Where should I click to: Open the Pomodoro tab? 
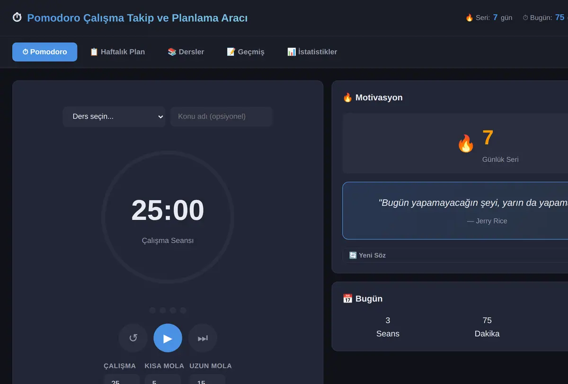pos(44,52)
